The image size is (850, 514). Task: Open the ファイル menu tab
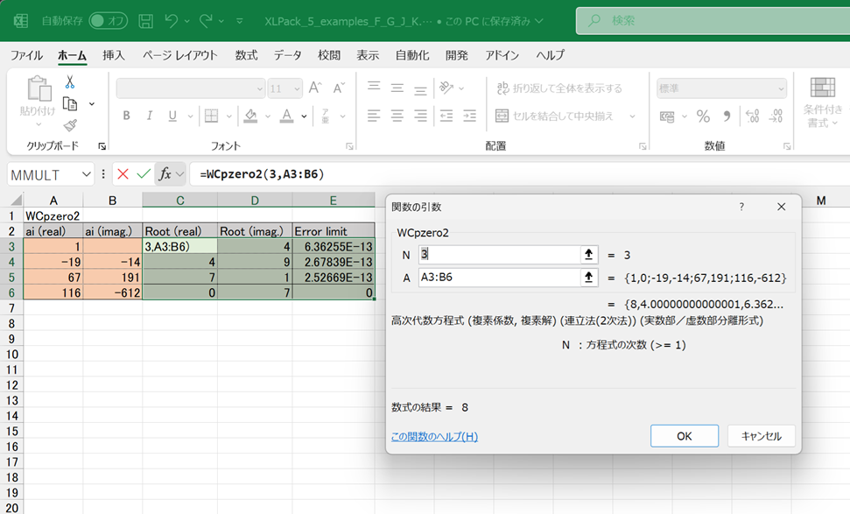(26, 55)
